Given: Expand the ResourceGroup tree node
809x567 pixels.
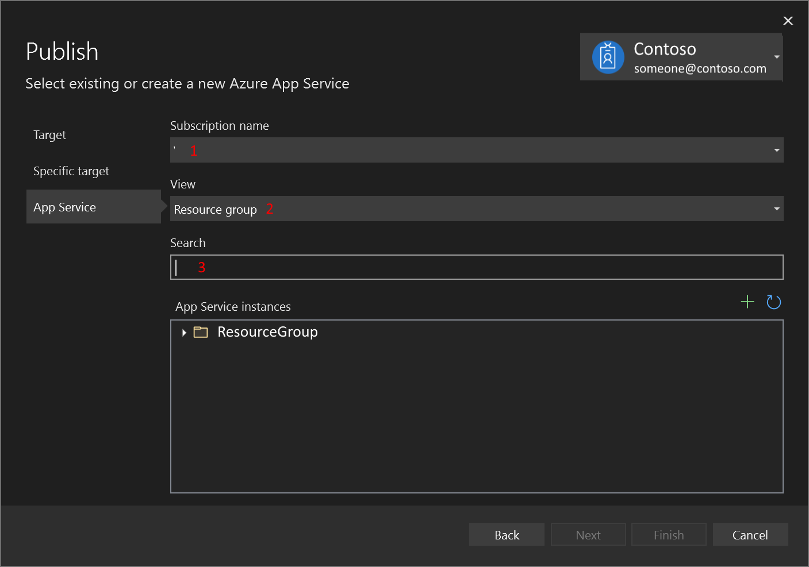Looking at the screenshot, I should click(x=183, y=332).
